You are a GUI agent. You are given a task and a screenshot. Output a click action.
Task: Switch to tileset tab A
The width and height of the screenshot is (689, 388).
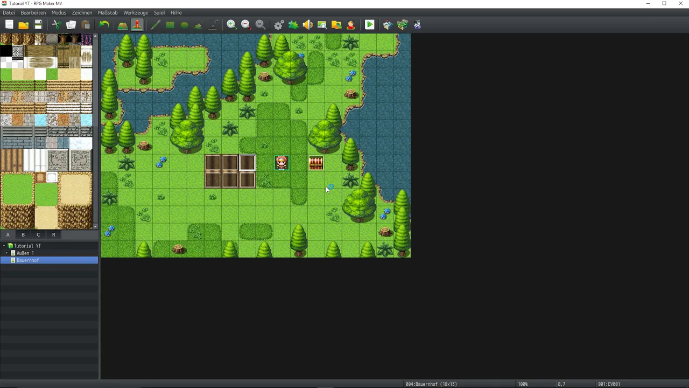[8, 234]
